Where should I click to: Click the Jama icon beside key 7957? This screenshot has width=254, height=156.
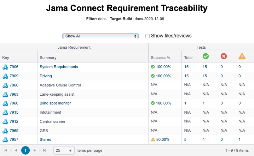[x=5, y=140]
